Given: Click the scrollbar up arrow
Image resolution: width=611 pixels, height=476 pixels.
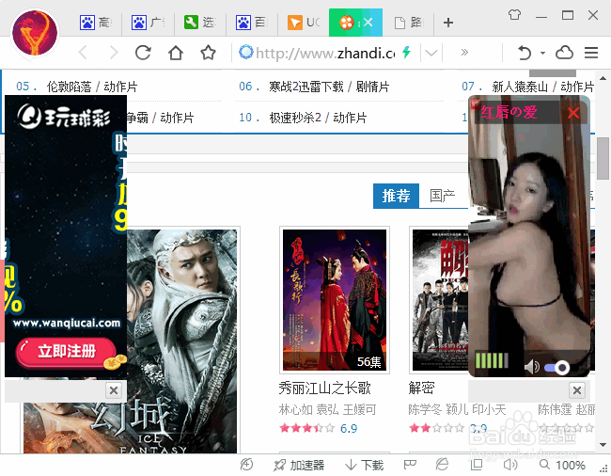Looking at the screenshot, I should coord(603,78).
